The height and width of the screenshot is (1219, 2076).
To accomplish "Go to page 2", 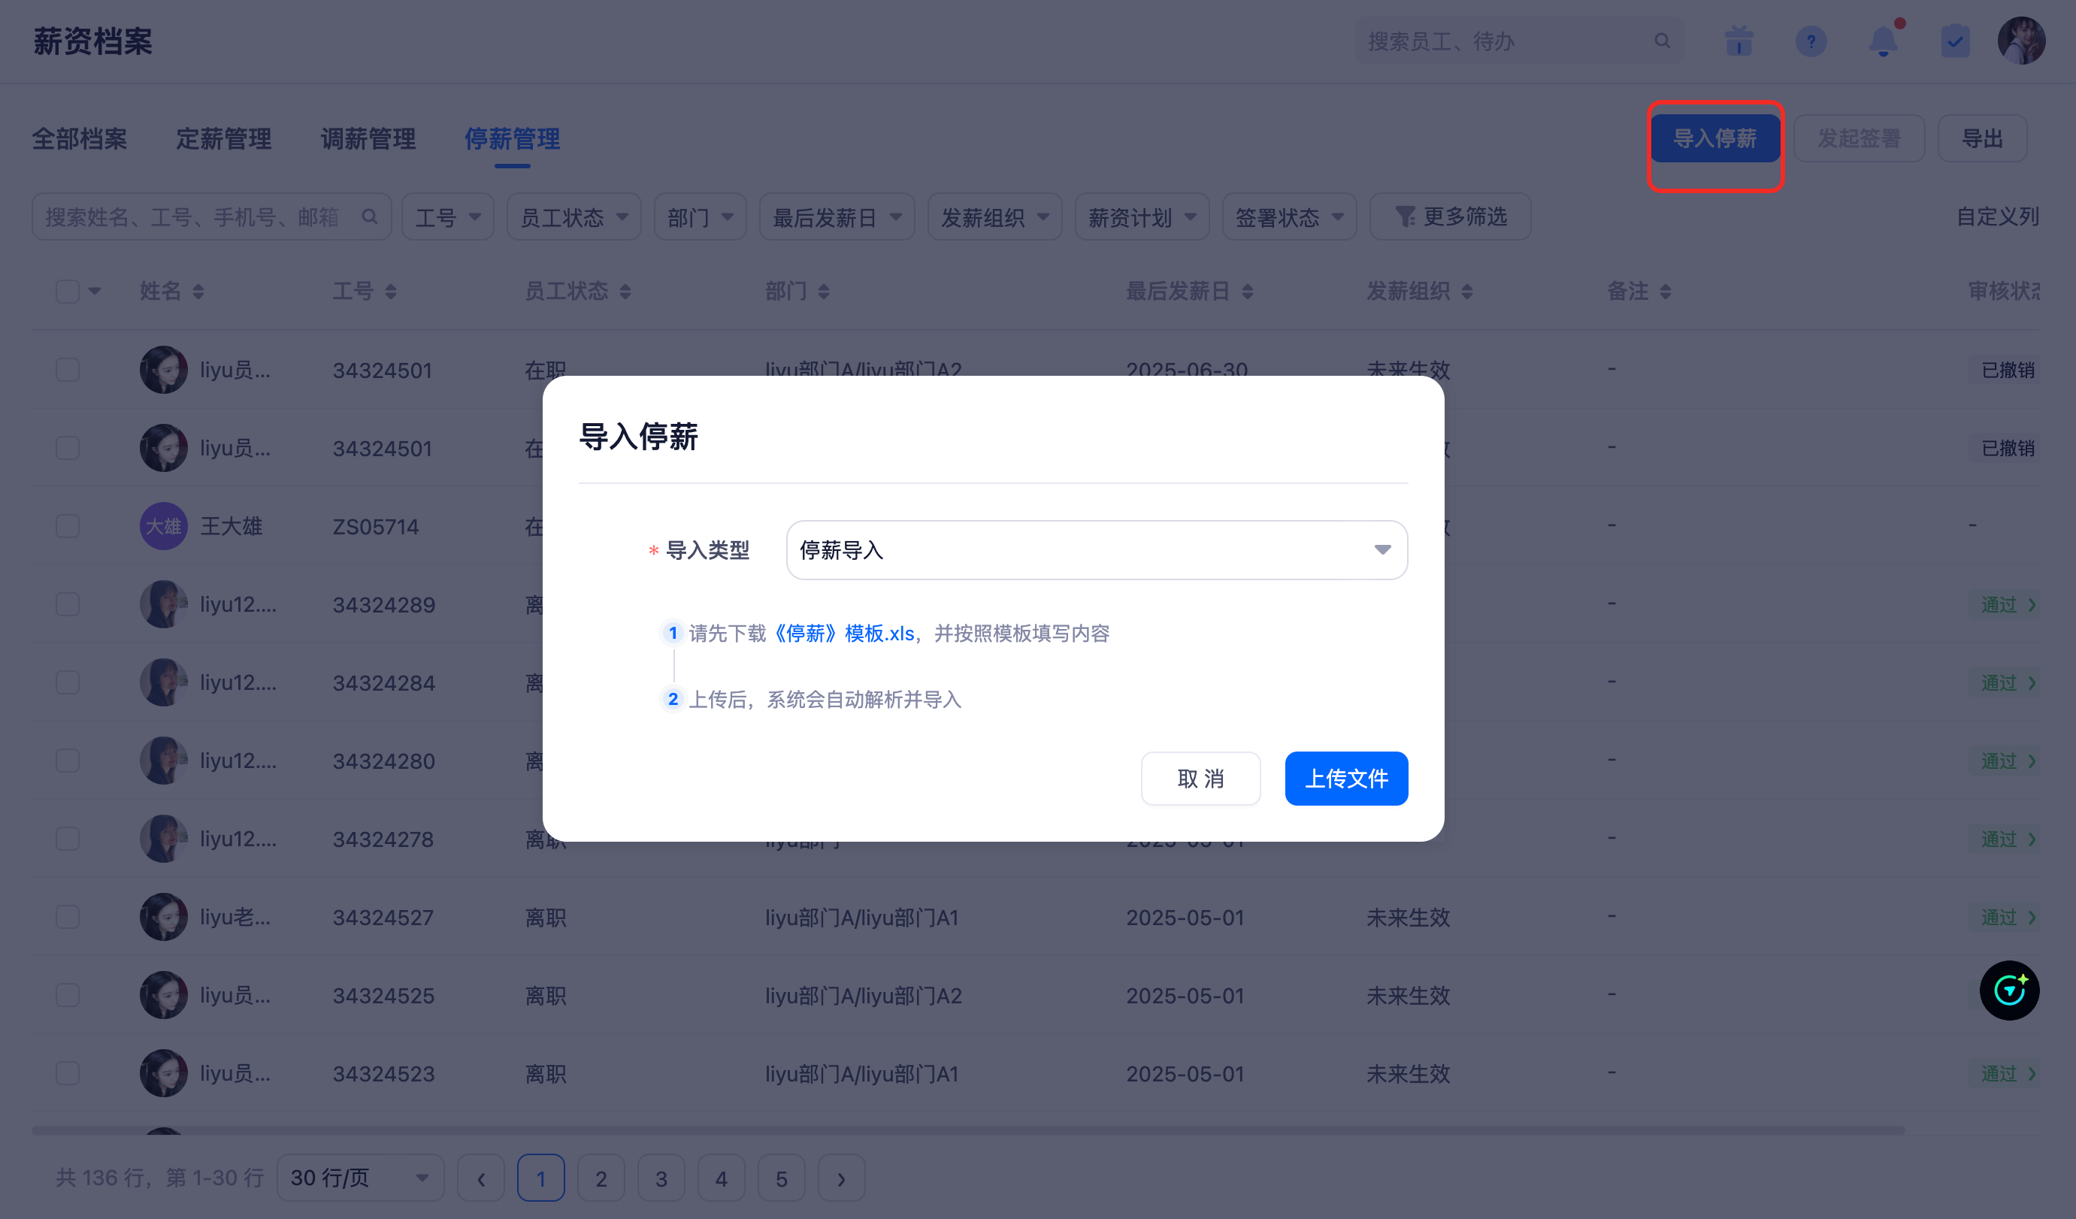I will pos(601,1178).
